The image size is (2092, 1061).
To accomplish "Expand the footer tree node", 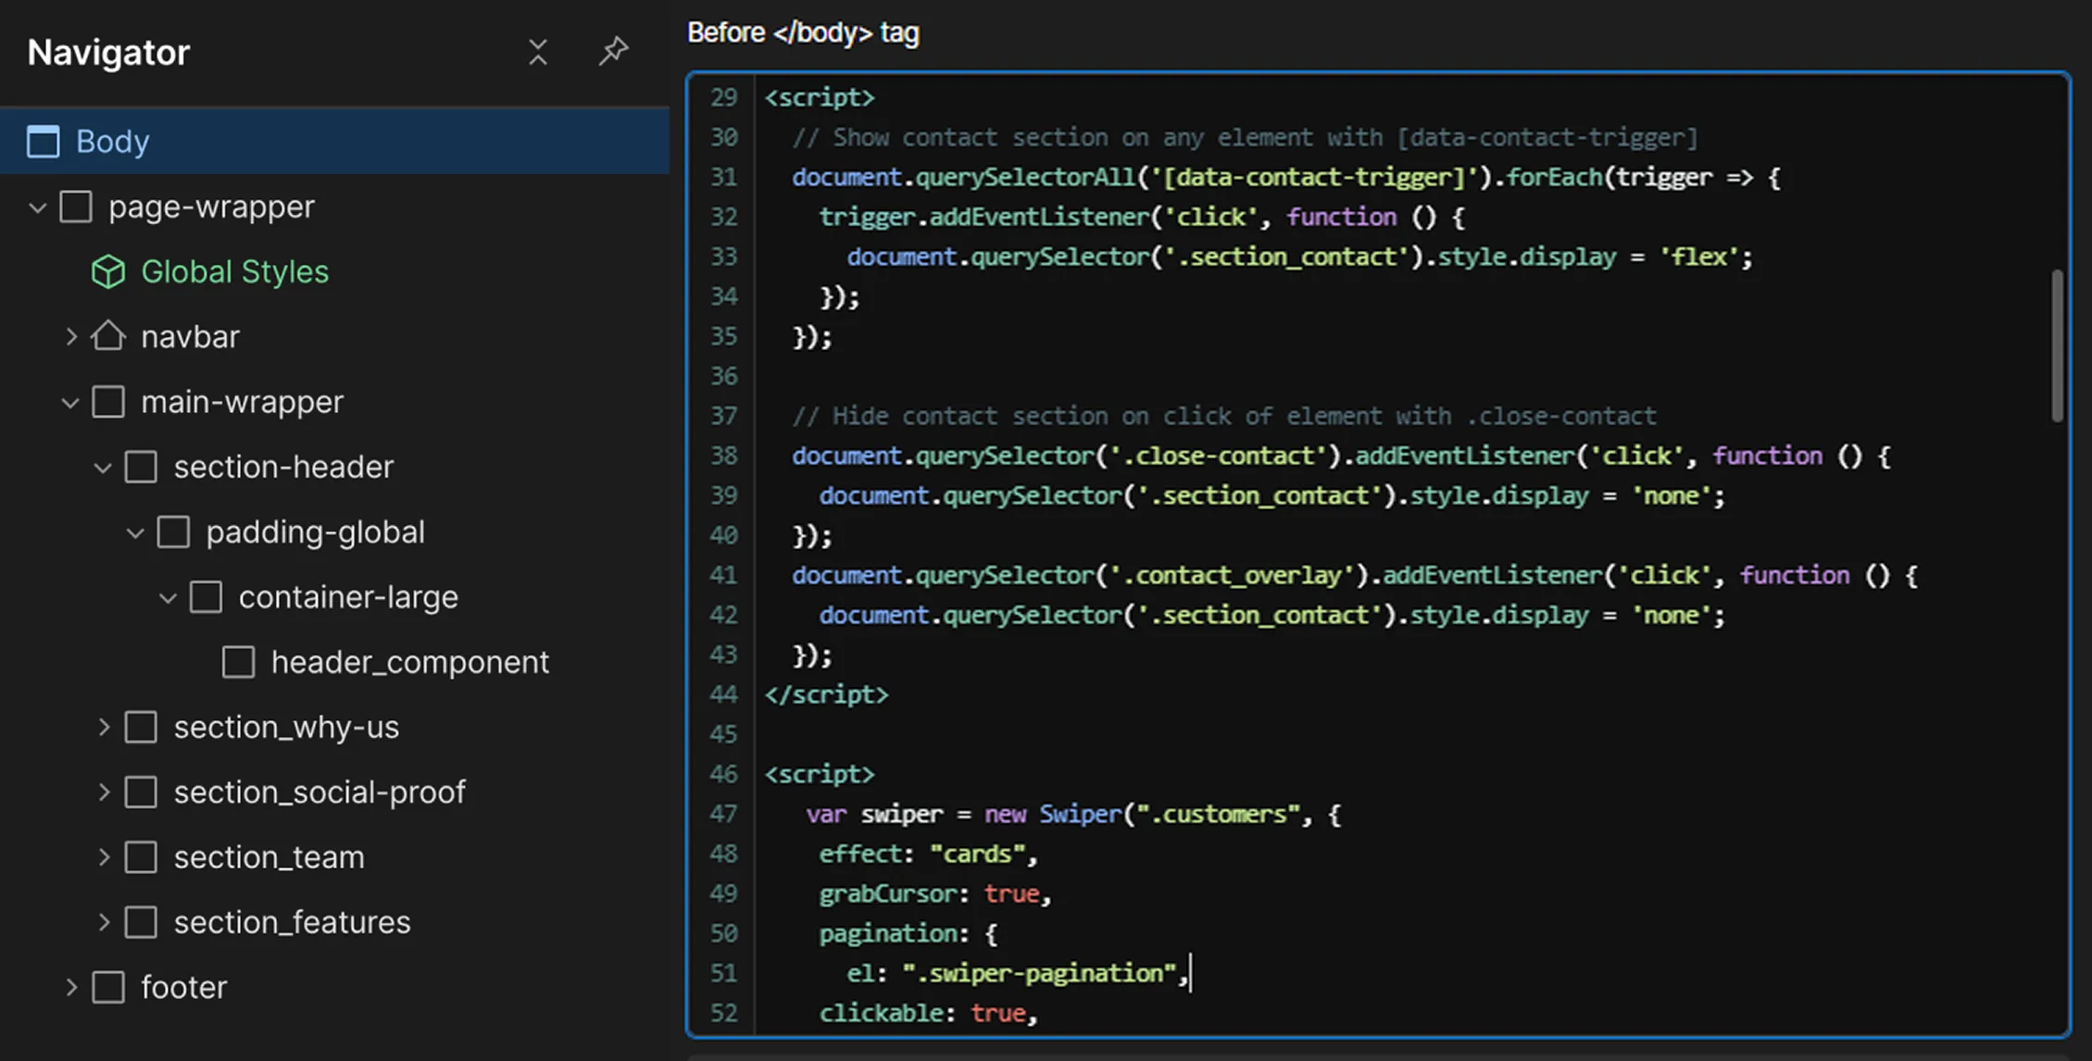I will click(x=71, y=987).
